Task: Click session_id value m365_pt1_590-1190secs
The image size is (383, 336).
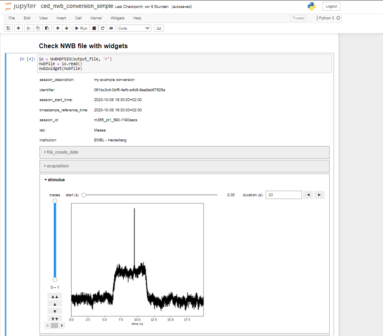Action: pyautogui.click(x=115, y=120)
